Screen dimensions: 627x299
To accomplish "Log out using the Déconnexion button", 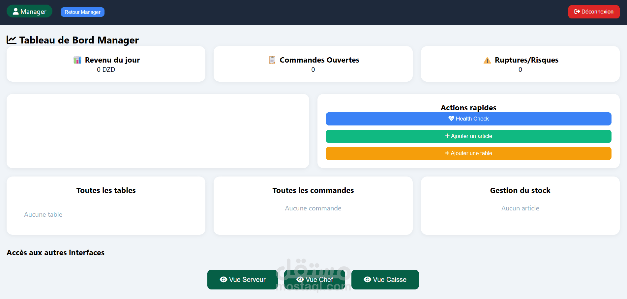I will (x=594, y=12).
